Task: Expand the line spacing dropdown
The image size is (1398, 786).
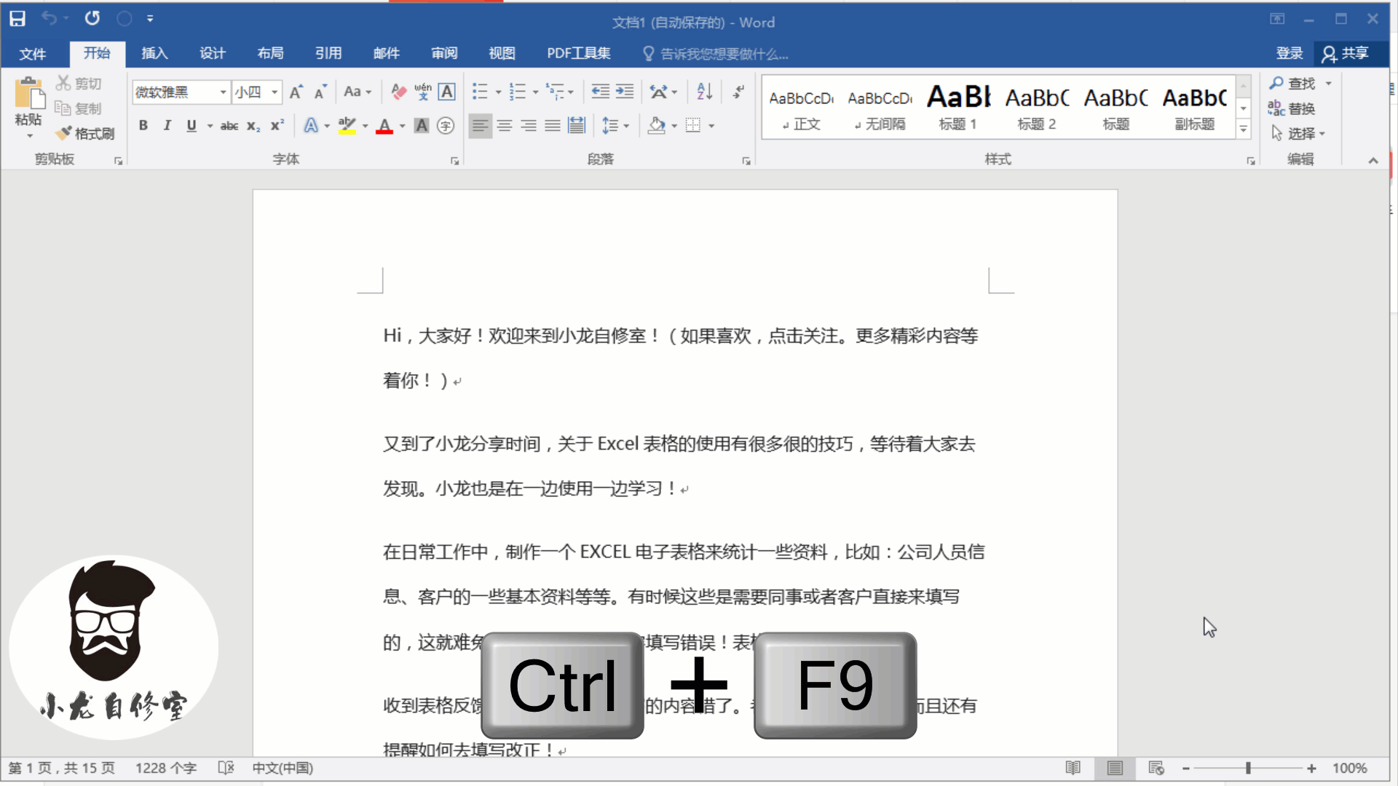Action: (626, 125)
